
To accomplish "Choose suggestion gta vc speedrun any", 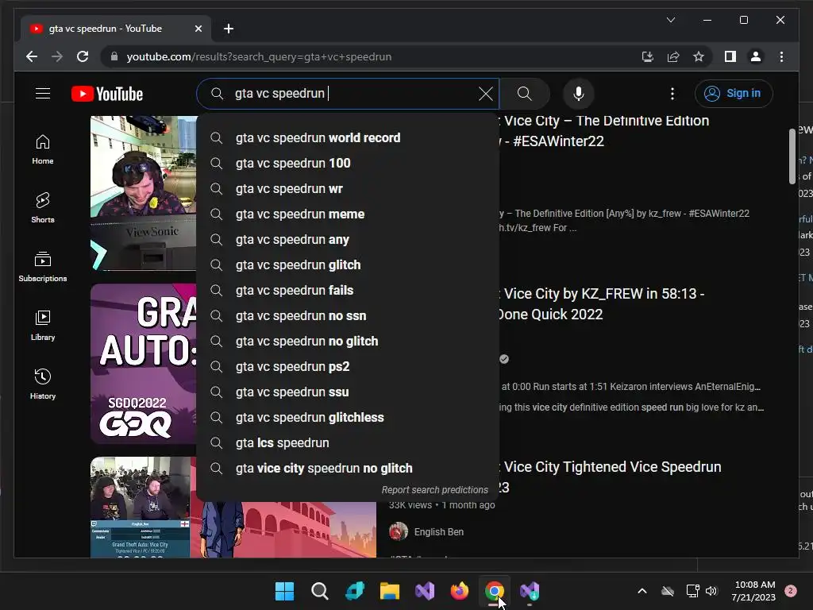I will pyautogui.click(x=348, y=240).
